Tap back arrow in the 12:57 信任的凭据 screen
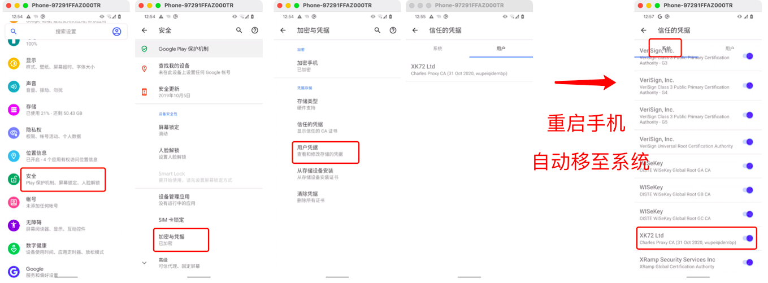Image resolution: width=768 pixels, height=283 pixels. click(644, 31)
